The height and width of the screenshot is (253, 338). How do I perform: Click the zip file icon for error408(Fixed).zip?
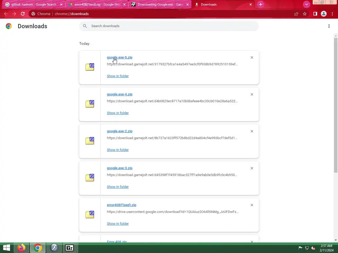90,215
